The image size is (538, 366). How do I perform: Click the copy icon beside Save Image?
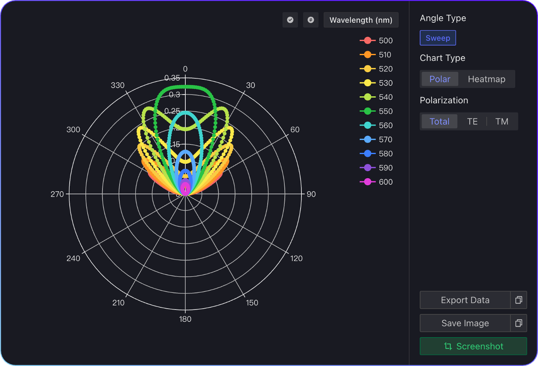coord(519,324)
